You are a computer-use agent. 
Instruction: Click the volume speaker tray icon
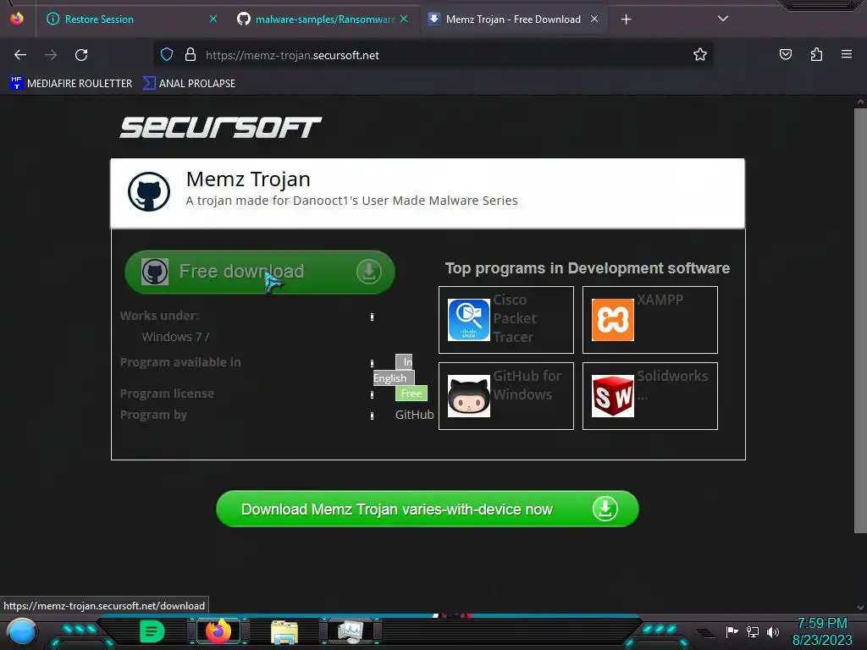click(773, 631)
